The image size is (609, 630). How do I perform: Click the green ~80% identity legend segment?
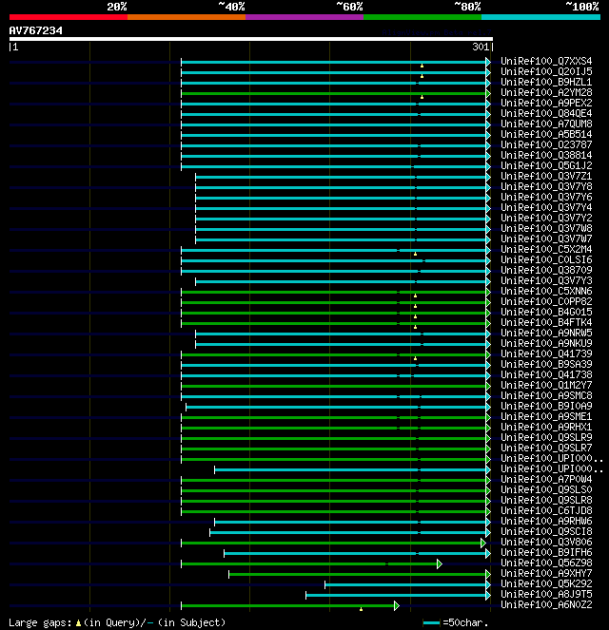click(422, 17)
